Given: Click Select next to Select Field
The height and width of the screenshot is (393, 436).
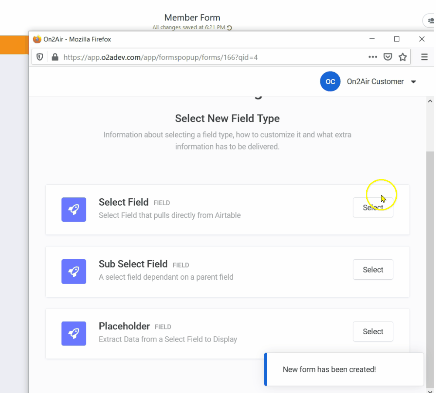Looking at the screenshot, I should click(373, 207).
